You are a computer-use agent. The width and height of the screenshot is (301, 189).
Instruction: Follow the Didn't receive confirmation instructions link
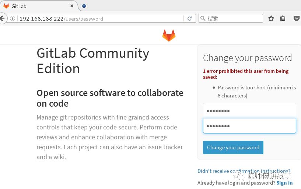(244, 171)
